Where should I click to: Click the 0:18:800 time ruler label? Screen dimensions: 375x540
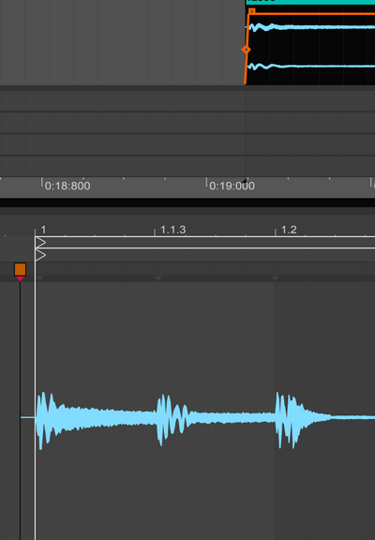pyautogui.click(x=67, y=186)
